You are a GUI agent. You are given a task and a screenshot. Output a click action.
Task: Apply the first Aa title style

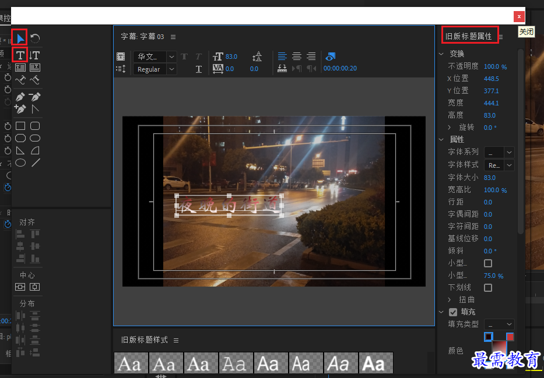click(131, 363)
